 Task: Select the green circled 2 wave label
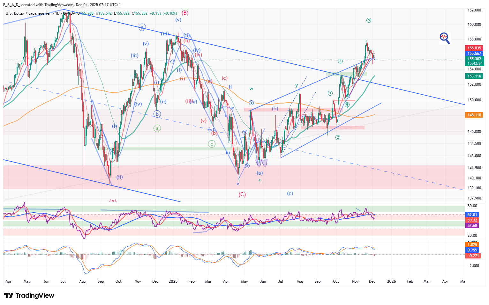[338, 138]
